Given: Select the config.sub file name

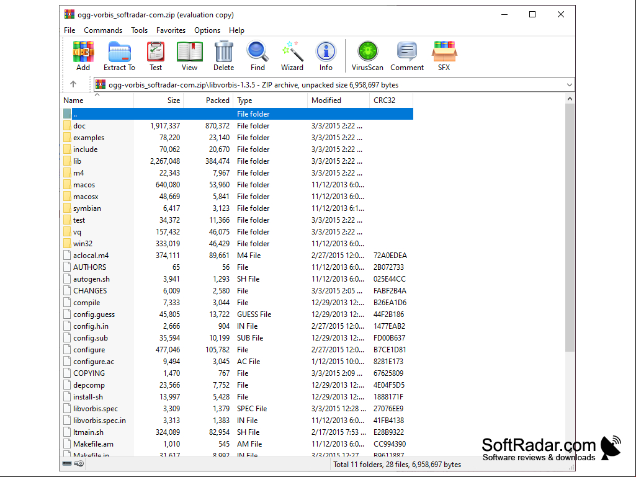Looking at the screenshot, I should pyautogui.click(x=91, y=337).
